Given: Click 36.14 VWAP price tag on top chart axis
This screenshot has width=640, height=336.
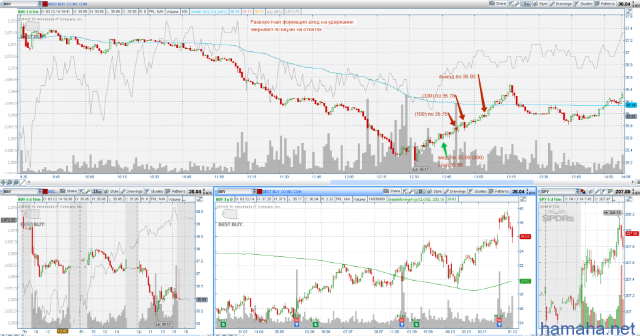Looking at the screenshot, I should coord(631,105).
